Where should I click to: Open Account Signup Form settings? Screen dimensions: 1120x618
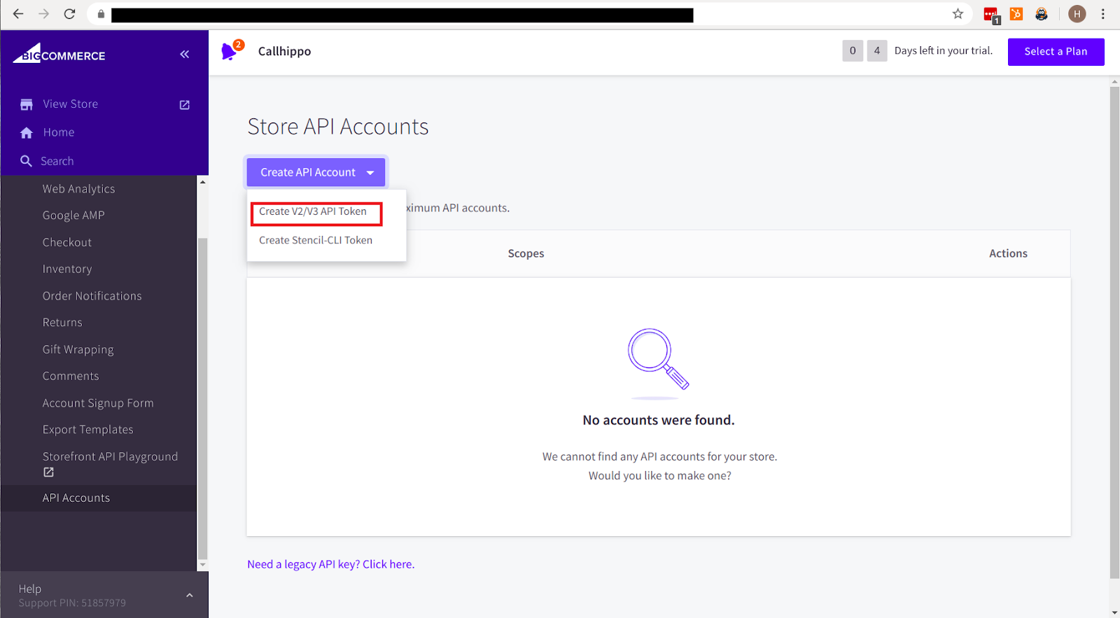(x=98, y=403)
